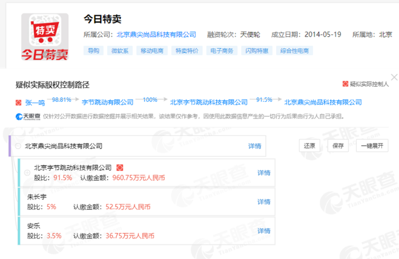Image resolution: width=399 pixels, height=259 pixels.
Task: Select the 闪购特惠 tag
Action: [257, 51]
